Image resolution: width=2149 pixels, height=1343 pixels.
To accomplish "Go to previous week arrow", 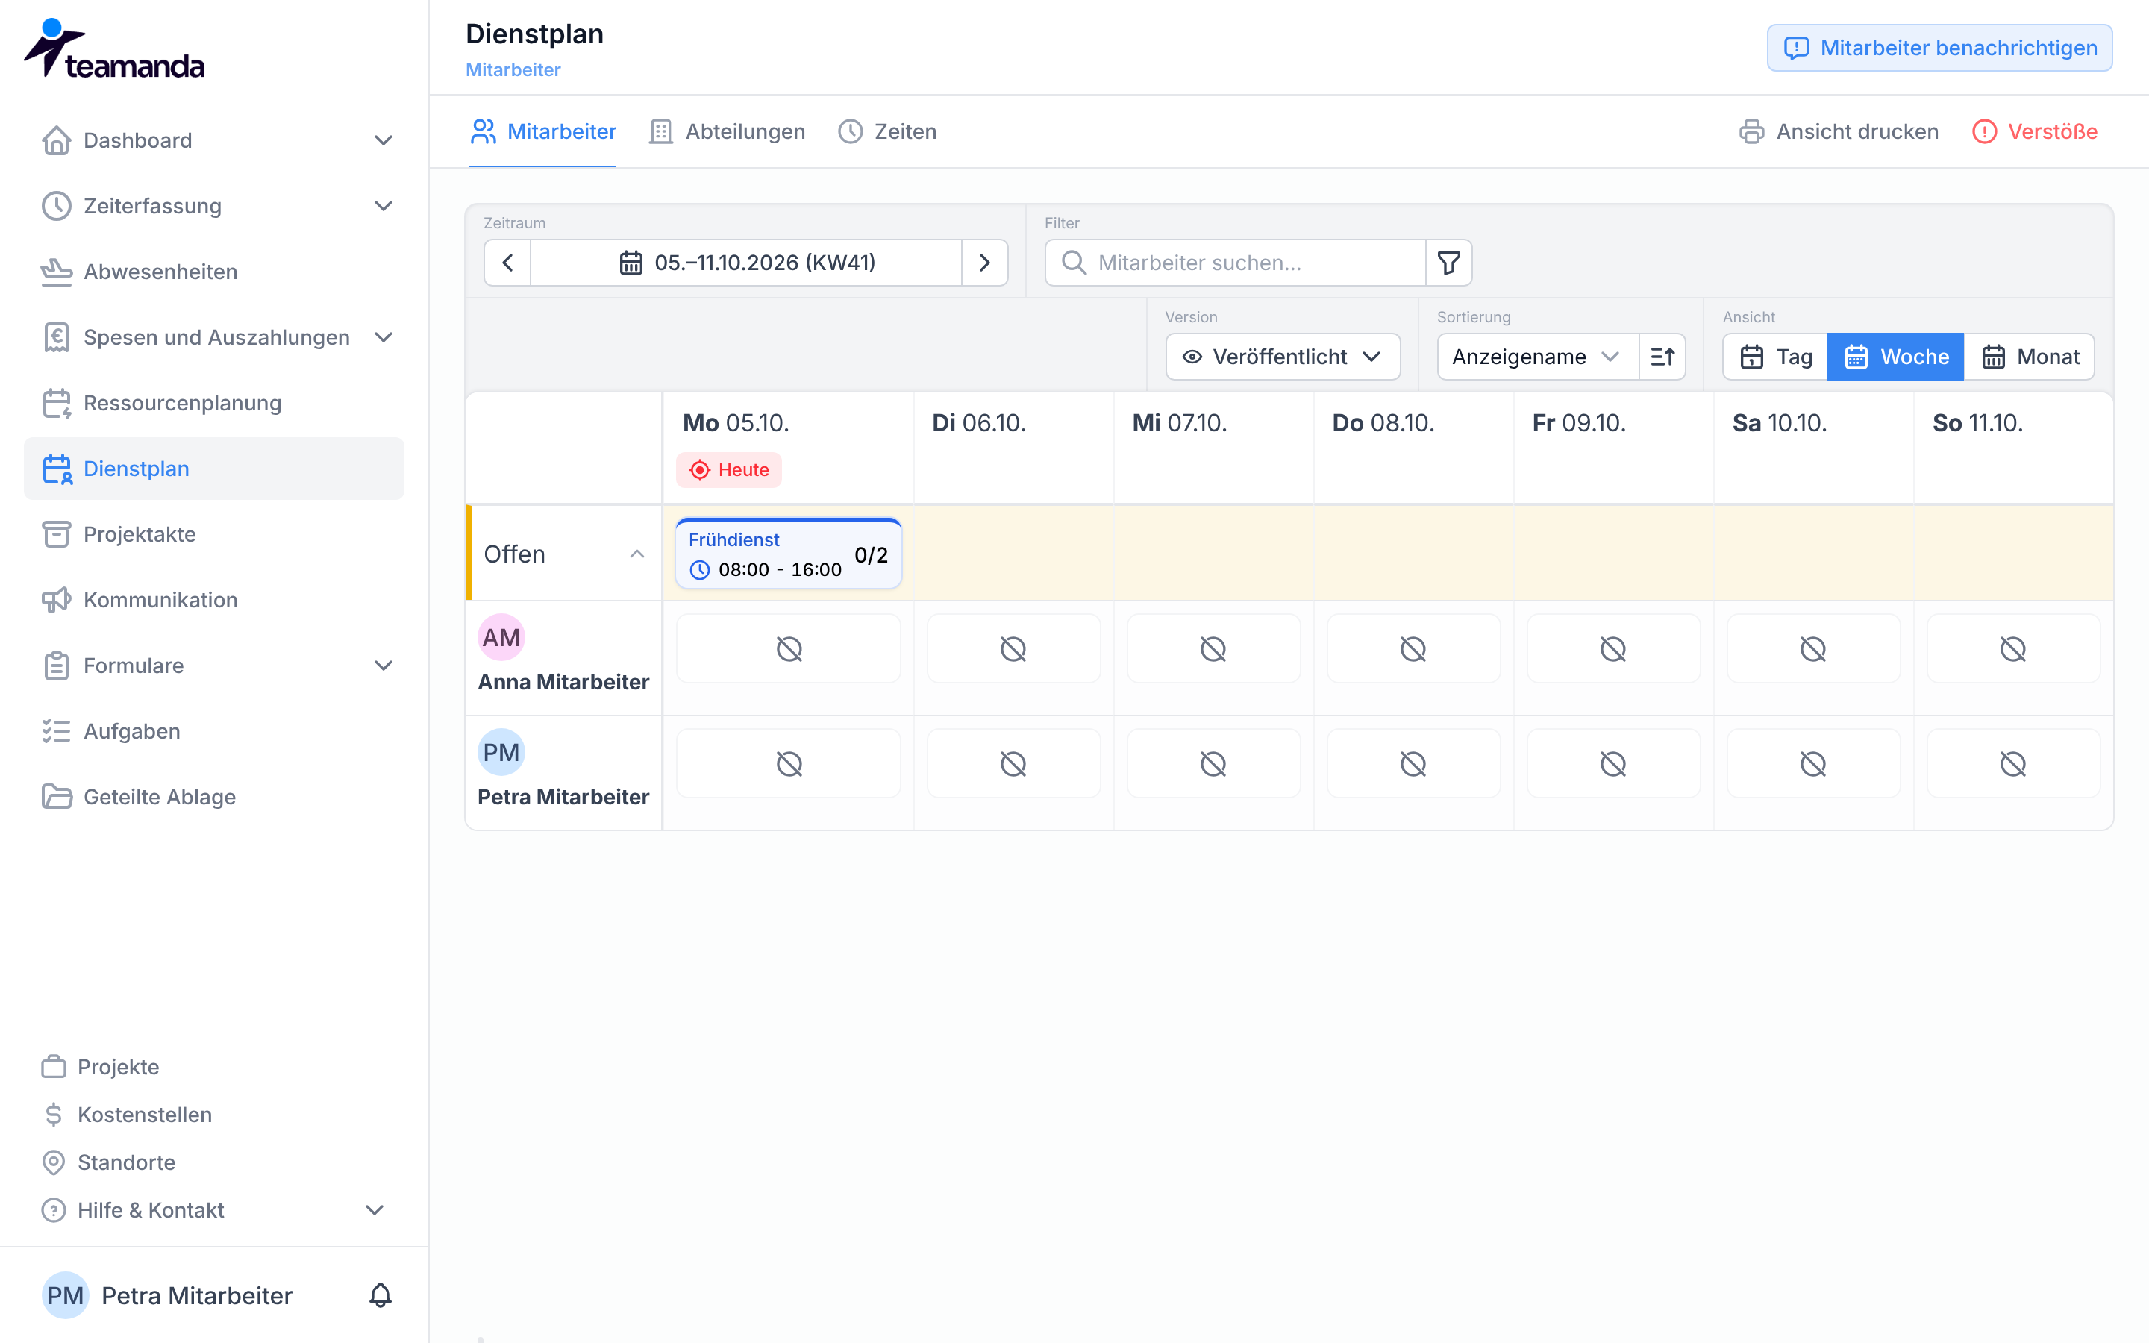I will (x=508, y=263).
